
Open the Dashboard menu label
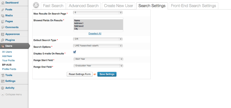(x=12, y=3)
